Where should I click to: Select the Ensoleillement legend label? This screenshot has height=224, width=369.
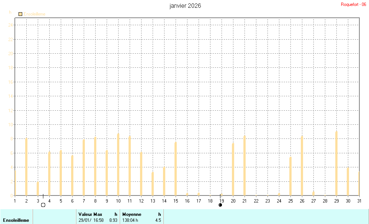coord(34,14)
